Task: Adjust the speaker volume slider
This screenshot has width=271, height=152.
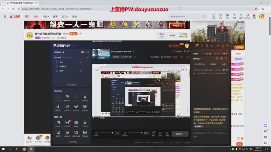Action: pyautogui.click(x=135, y=133)
